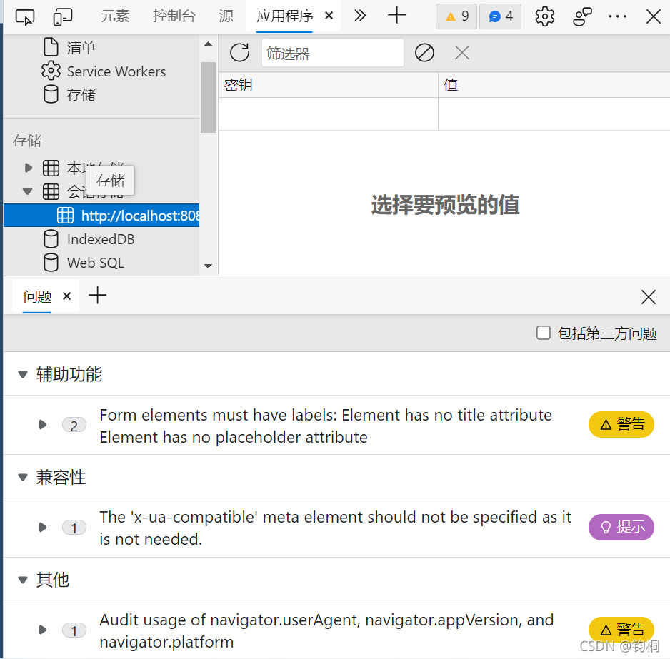Screen dimensions: 670x659
Task: Open Service Workers in sidebar
Action: click(x=116, y=71)
